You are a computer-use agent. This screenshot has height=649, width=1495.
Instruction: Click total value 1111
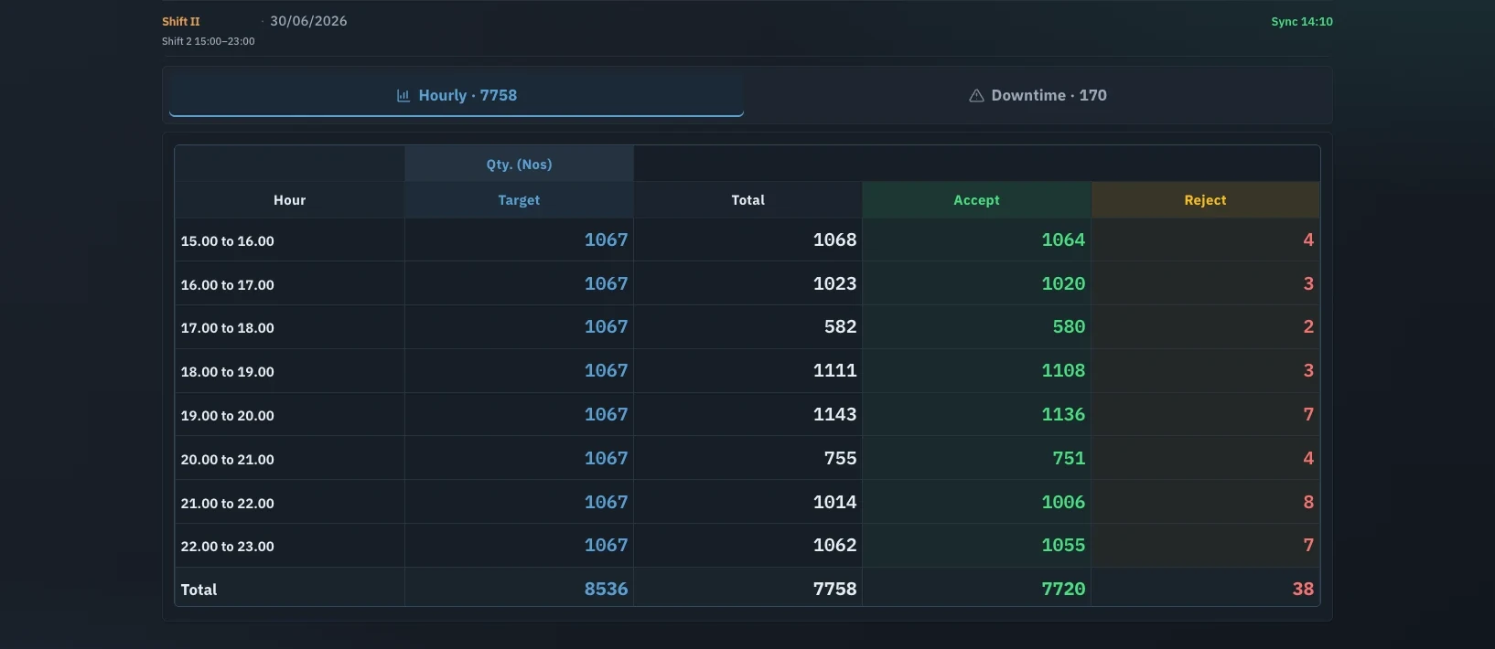pyautogui.click(x=835, y=370)
